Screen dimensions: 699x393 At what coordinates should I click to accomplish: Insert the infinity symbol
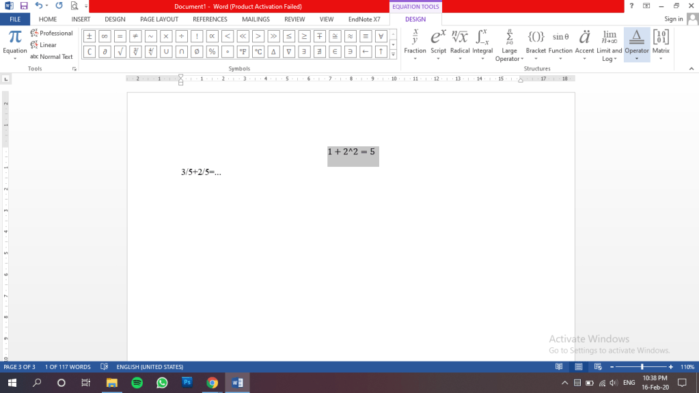[105, 36]
